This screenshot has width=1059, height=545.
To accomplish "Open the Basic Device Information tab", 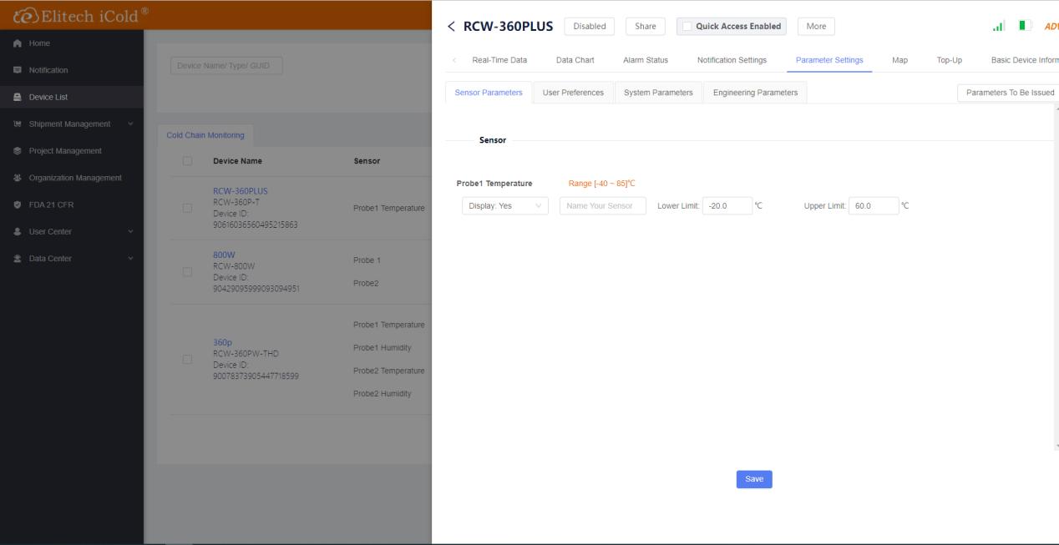I will [1025, 59].
